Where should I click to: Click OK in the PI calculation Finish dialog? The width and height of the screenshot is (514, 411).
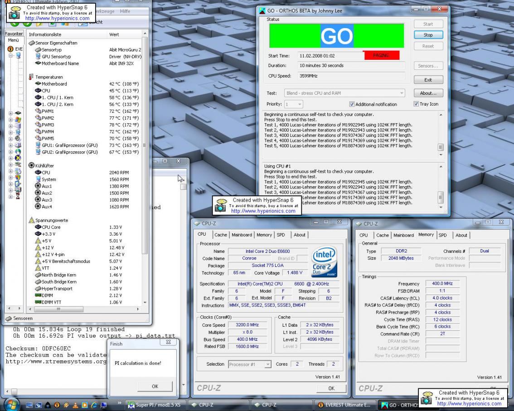[x=155, y=387]
